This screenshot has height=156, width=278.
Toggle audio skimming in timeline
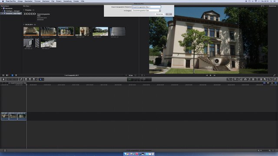268,83
